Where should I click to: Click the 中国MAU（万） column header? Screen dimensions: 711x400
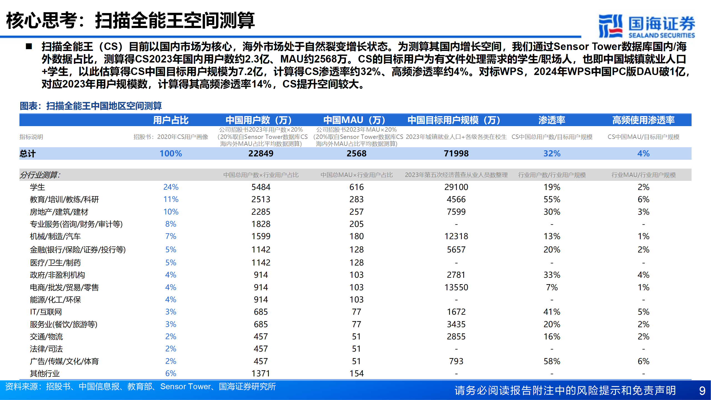[357, 120]
